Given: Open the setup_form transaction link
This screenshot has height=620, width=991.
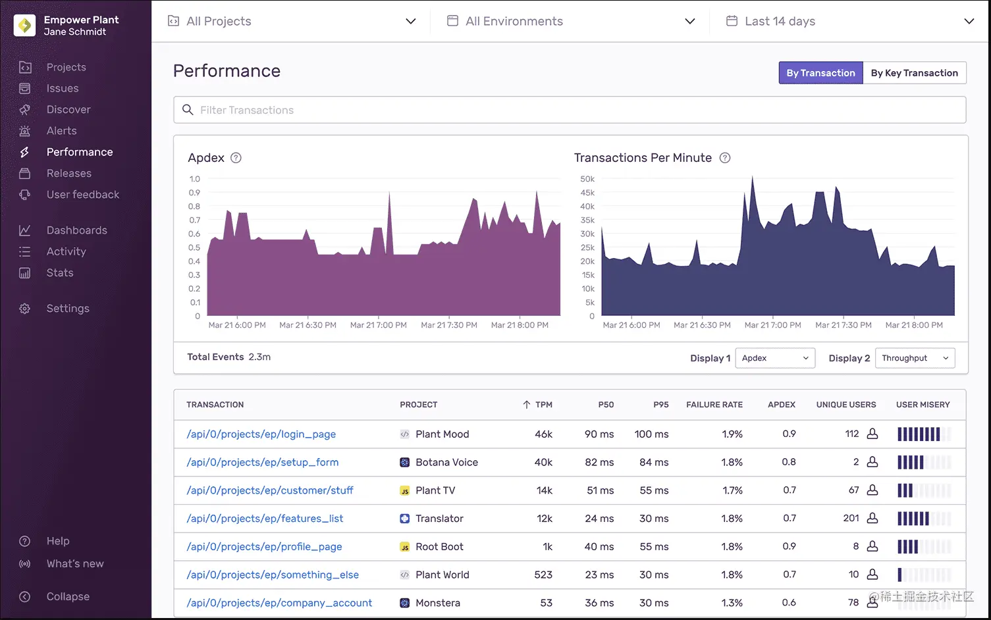Looking at the screenshot, I should click(x=263, y=463).
